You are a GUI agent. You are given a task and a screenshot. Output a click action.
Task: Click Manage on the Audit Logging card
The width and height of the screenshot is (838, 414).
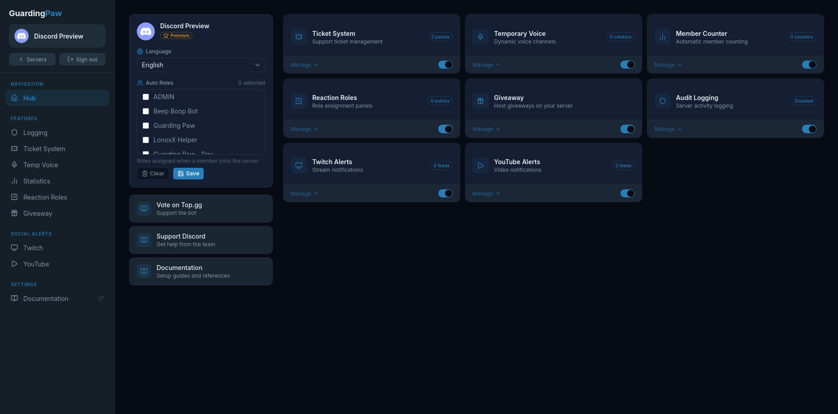(668, 129)
